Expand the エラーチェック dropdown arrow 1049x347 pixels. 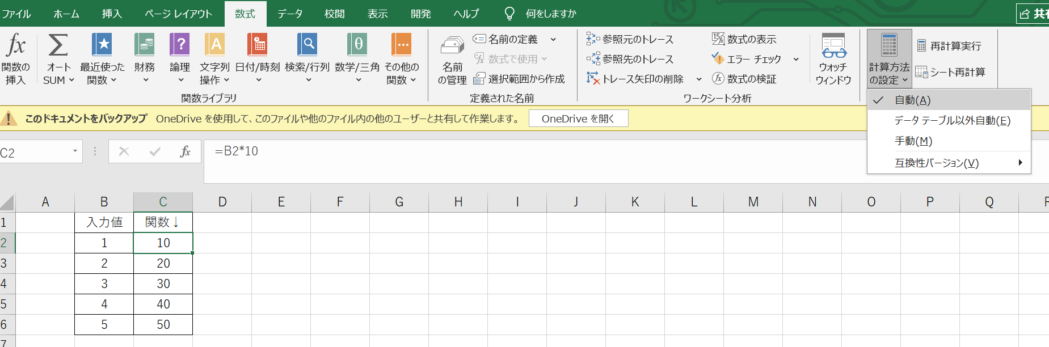pos(796,59)
